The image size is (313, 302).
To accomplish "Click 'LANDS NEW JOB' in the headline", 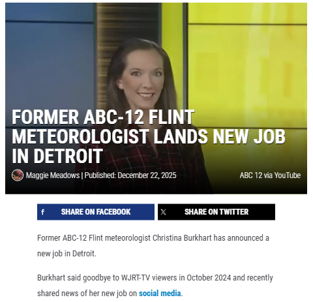I will pos(219,136).
